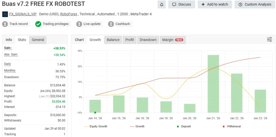Toggle Equity Growth series in legend

[x=95, y=126]
